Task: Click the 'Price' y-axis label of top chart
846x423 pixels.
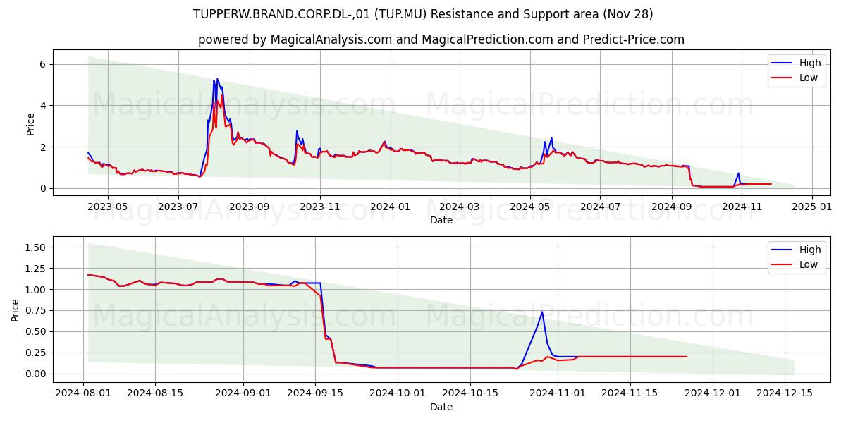Action: coord(30,122)
